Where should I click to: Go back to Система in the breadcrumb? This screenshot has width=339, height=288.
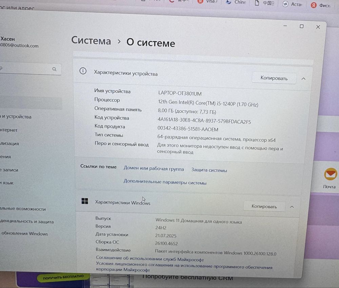91,41
